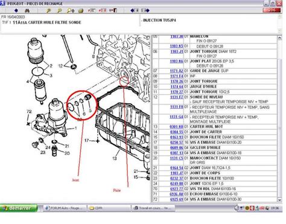Open part reference 6936 A0 ECROU EMBASE
The height and width of the screenshot is (224, 286).
pyautogui.click(x=177, y=194)
